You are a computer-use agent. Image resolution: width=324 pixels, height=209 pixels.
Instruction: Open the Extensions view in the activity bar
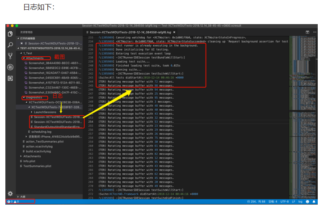tap(10, 78)
